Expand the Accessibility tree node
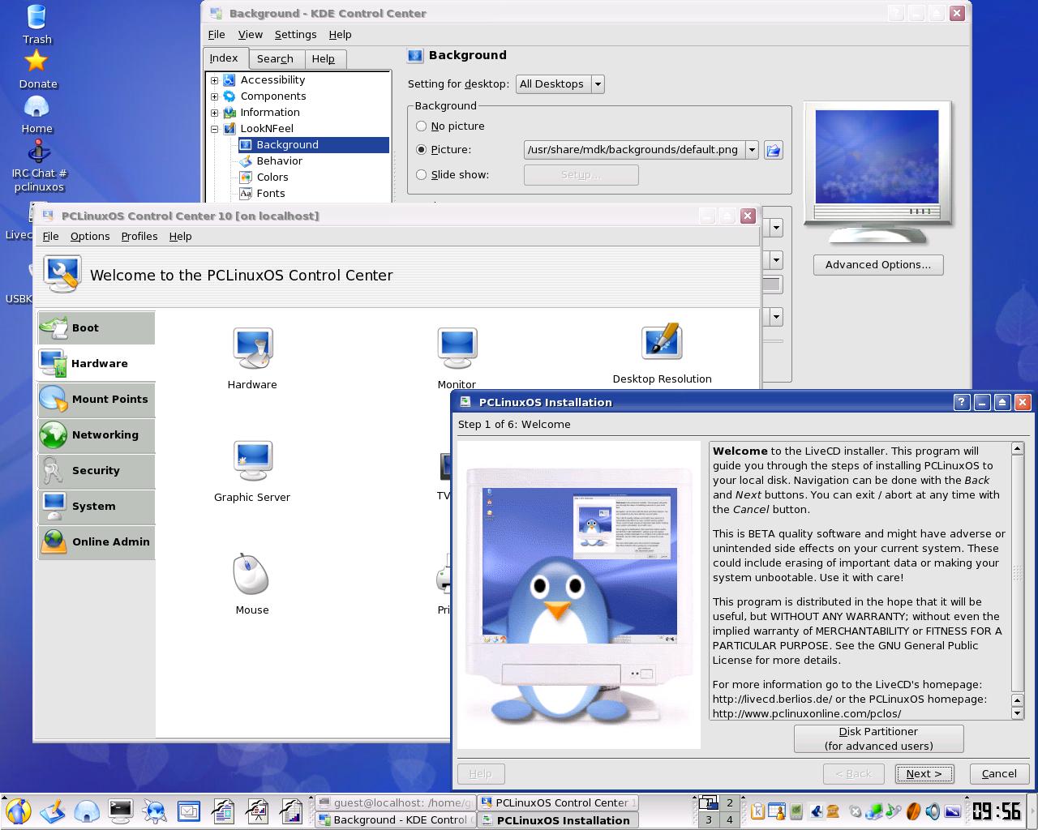The image size is (1038, 830). 214,80
